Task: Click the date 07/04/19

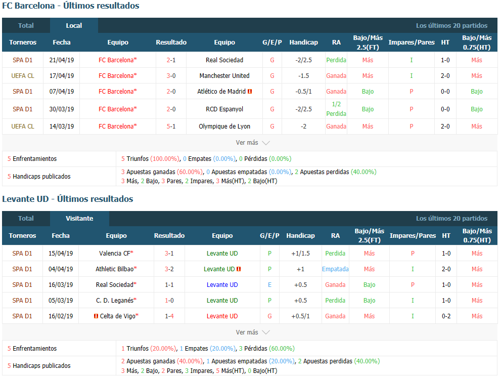Action: (x=62, y=91)
